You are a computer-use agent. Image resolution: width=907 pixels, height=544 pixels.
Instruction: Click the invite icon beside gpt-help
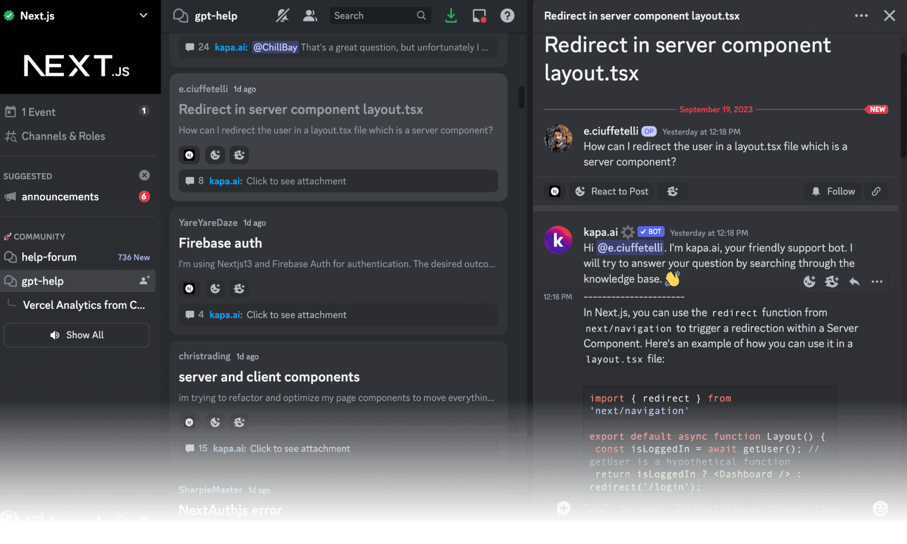coord(145,281)
